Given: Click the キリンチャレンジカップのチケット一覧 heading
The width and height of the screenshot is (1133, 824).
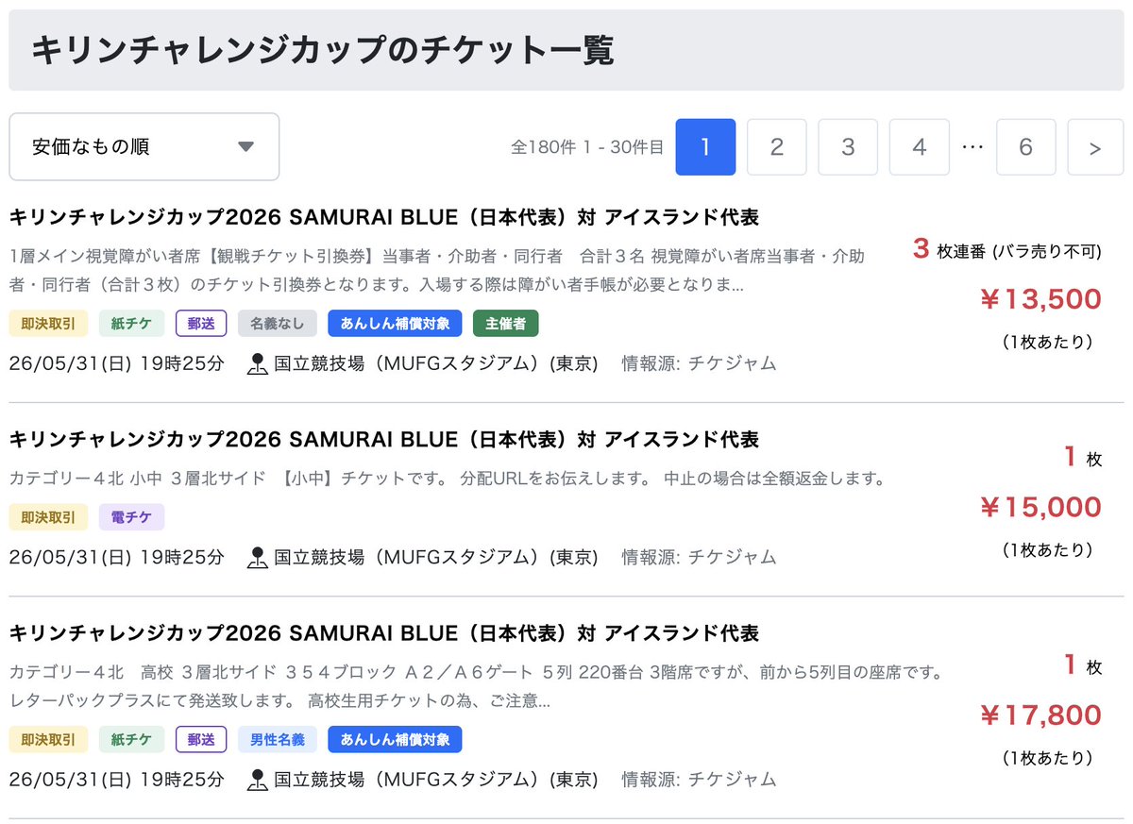Looking at the screenshot, I should [323, 50].
